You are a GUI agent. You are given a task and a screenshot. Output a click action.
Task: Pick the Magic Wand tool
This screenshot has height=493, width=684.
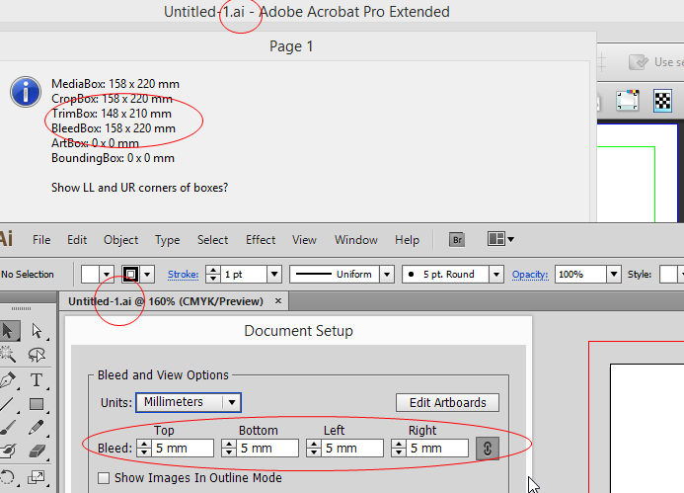tap(8, 354)
